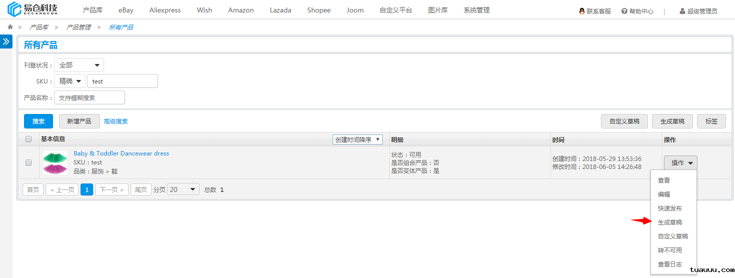The image size is (735, 278).
Task: Select 生成草稿 from the action menu
Action: (669, 222)
